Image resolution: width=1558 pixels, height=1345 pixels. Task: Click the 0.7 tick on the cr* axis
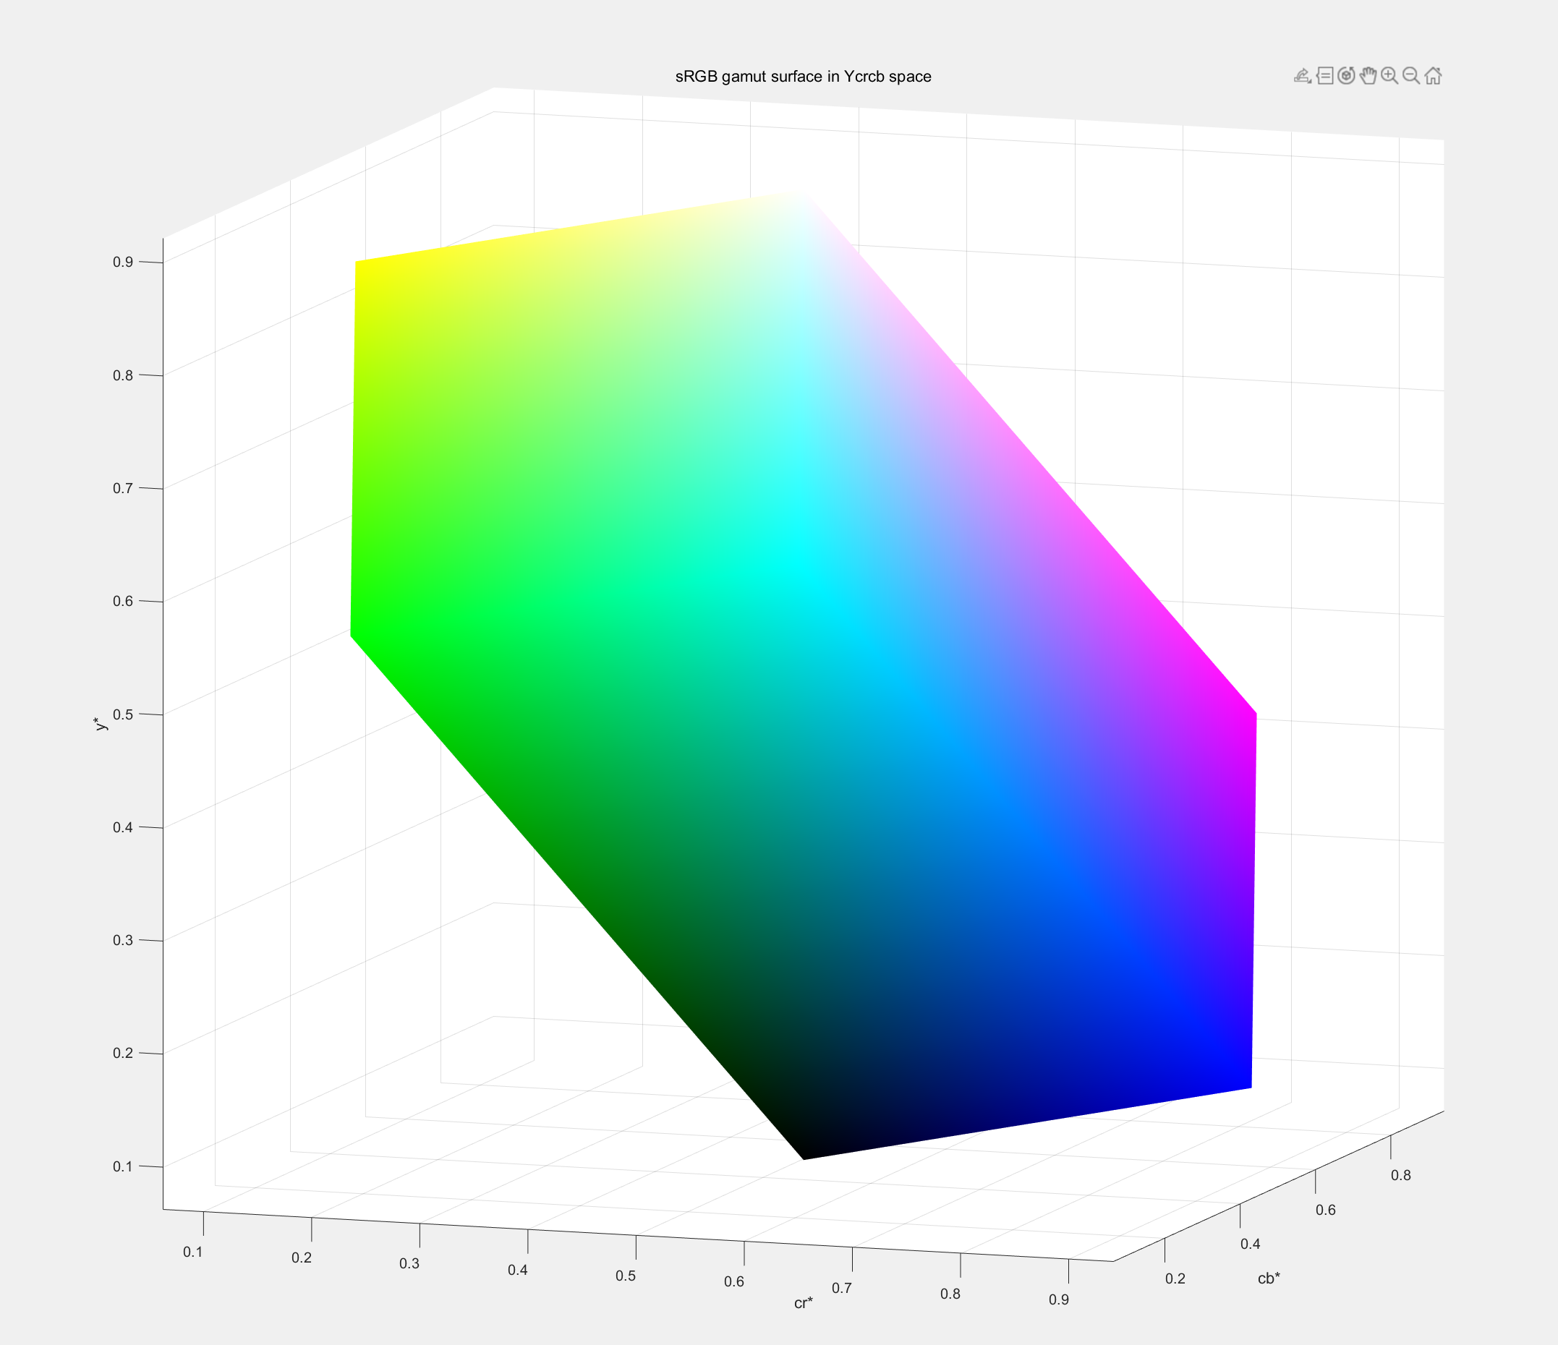(x=841, y=1288)
